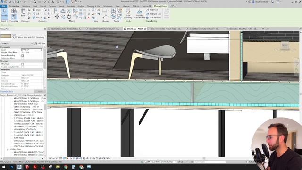Open the Windows Start menu
302x170 pixels.
pyautogui.click(x=4, y=167)
